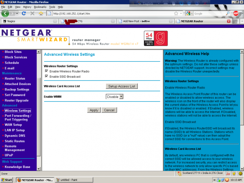Open the Enable WMM dropdown
The width and height of the screenshot is (244, 183).
tap(115, 97)
